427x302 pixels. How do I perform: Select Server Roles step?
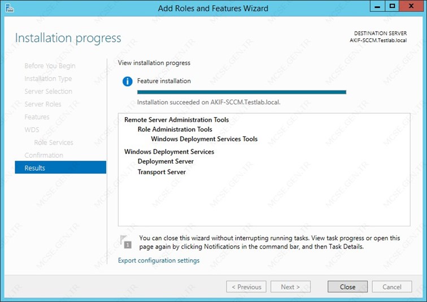pyautogui.click(x=43, y=104)
